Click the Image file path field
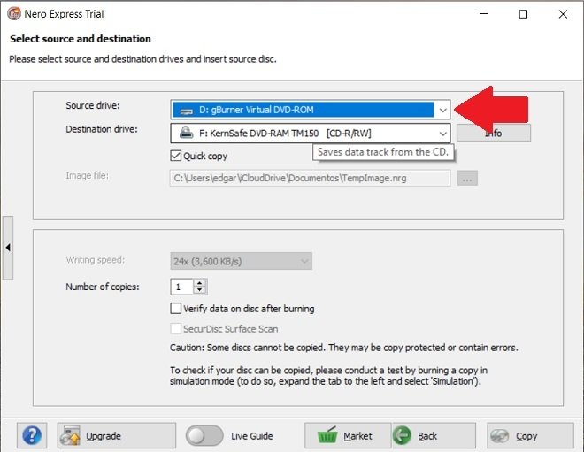 [x=310, y=178]
